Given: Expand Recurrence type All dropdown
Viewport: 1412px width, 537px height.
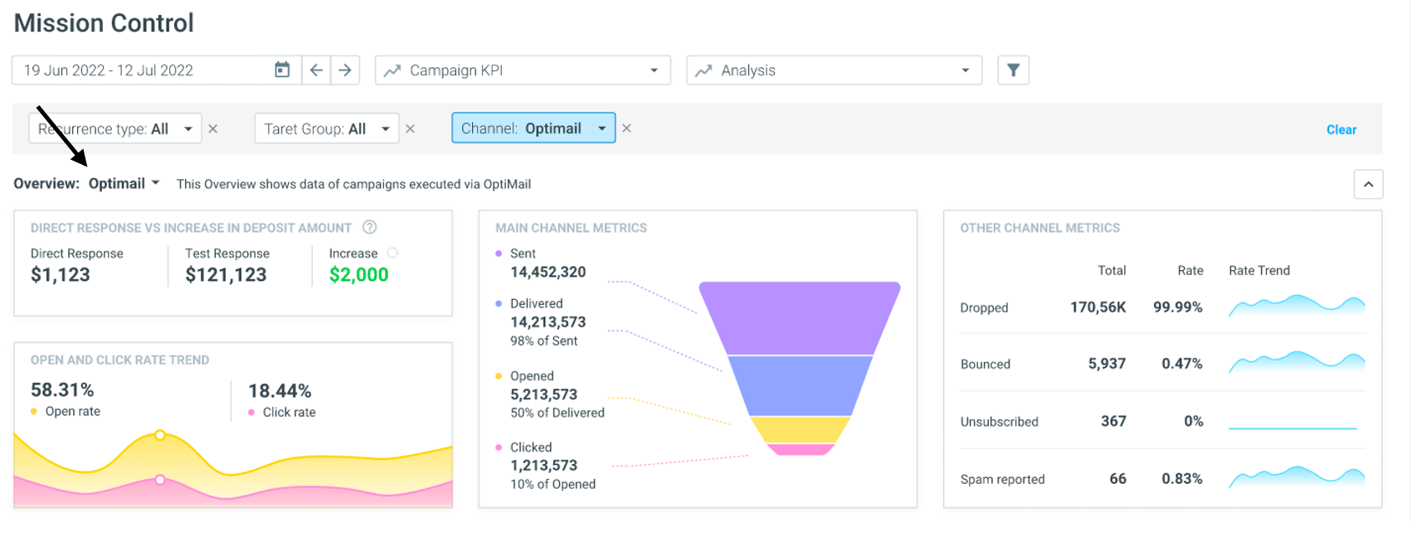Looking at the screenshot, I should [115, 128].
